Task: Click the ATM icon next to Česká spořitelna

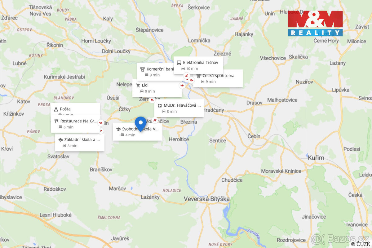Action: (199, 75)
